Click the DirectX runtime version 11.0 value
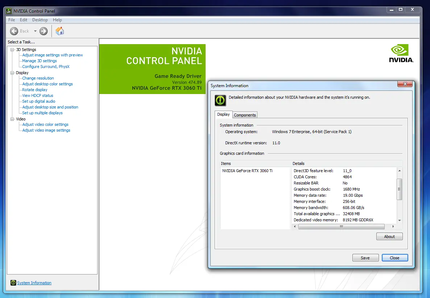The width and height of the screenshot is (430, 298). point(276,143)
